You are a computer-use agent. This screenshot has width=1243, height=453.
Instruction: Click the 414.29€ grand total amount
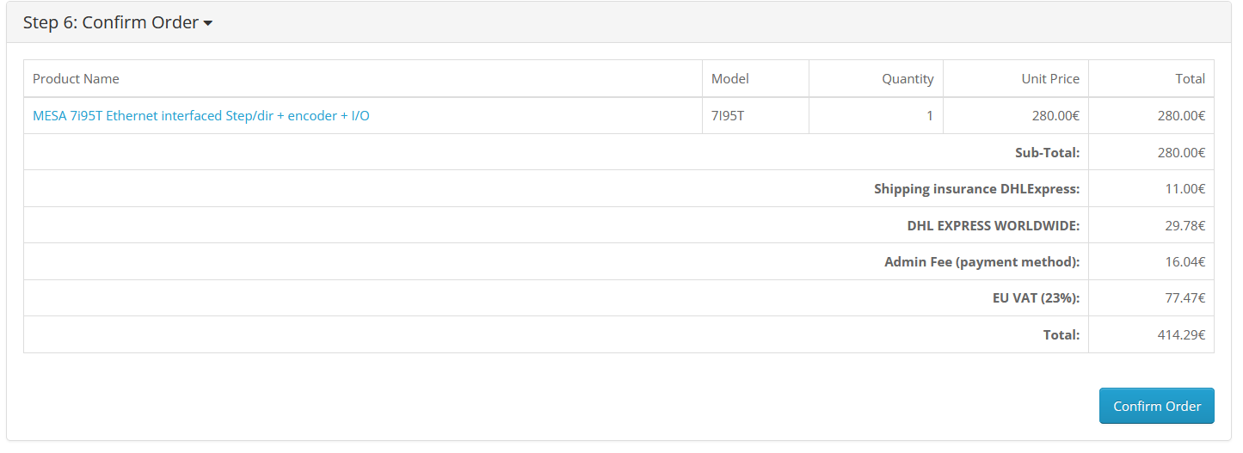click(1181, 335)
